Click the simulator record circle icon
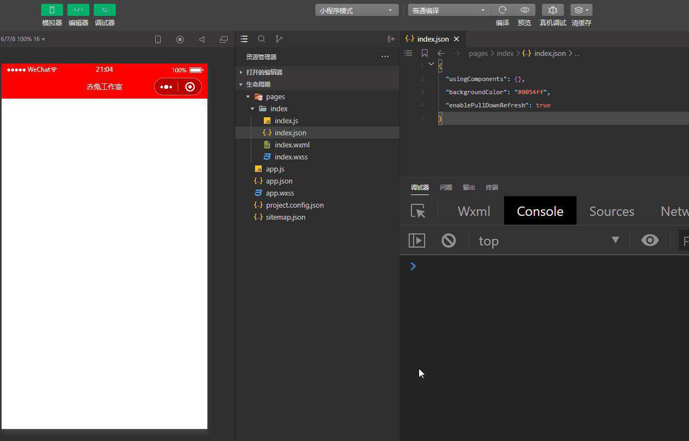Screen dimensions: 689x441 pos(180,39)
